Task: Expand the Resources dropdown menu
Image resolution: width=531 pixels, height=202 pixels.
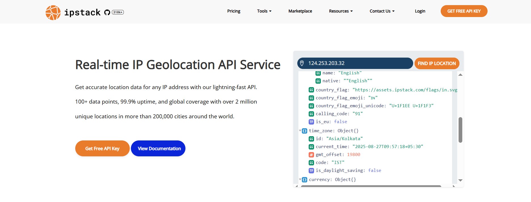Action: point(340,11)
